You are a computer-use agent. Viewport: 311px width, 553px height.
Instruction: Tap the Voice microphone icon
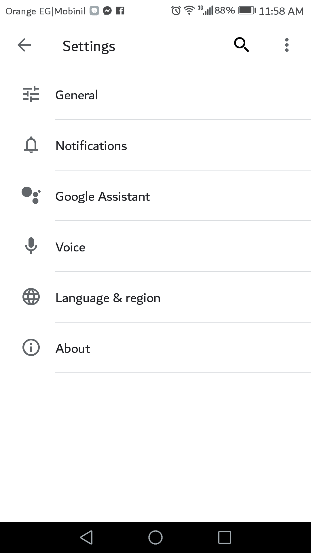31,246
